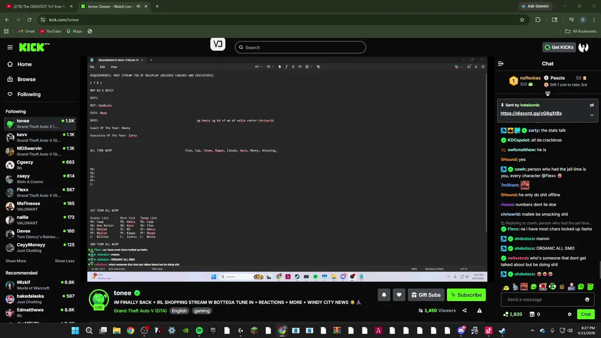Open the pinned discord.gg link
Screen dimensions: 601x338
click(x=531, y=113)
